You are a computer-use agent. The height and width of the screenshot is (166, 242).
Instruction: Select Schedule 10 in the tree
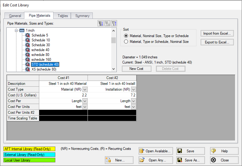(41, 40)
